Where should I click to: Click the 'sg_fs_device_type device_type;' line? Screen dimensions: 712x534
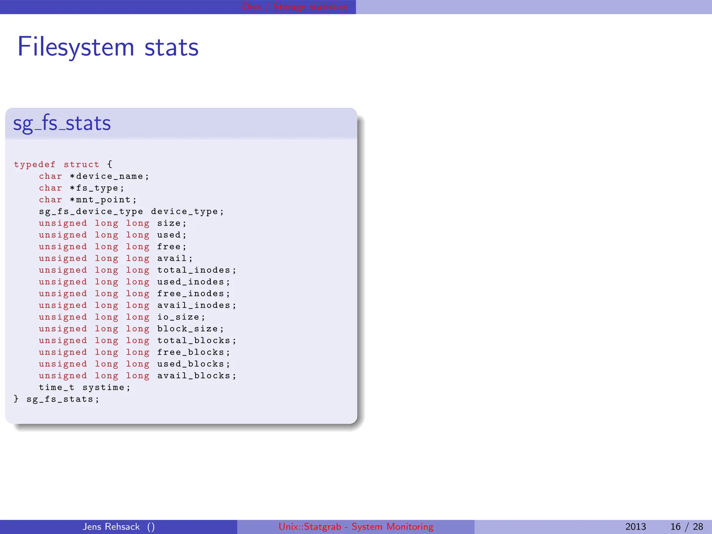[x=131, y=212]
